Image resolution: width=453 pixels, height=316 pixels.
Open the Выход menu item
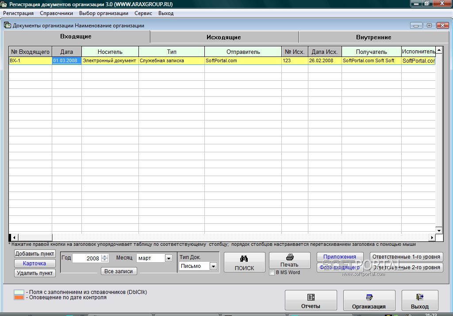pyautogui.click(x=166, y=13)
